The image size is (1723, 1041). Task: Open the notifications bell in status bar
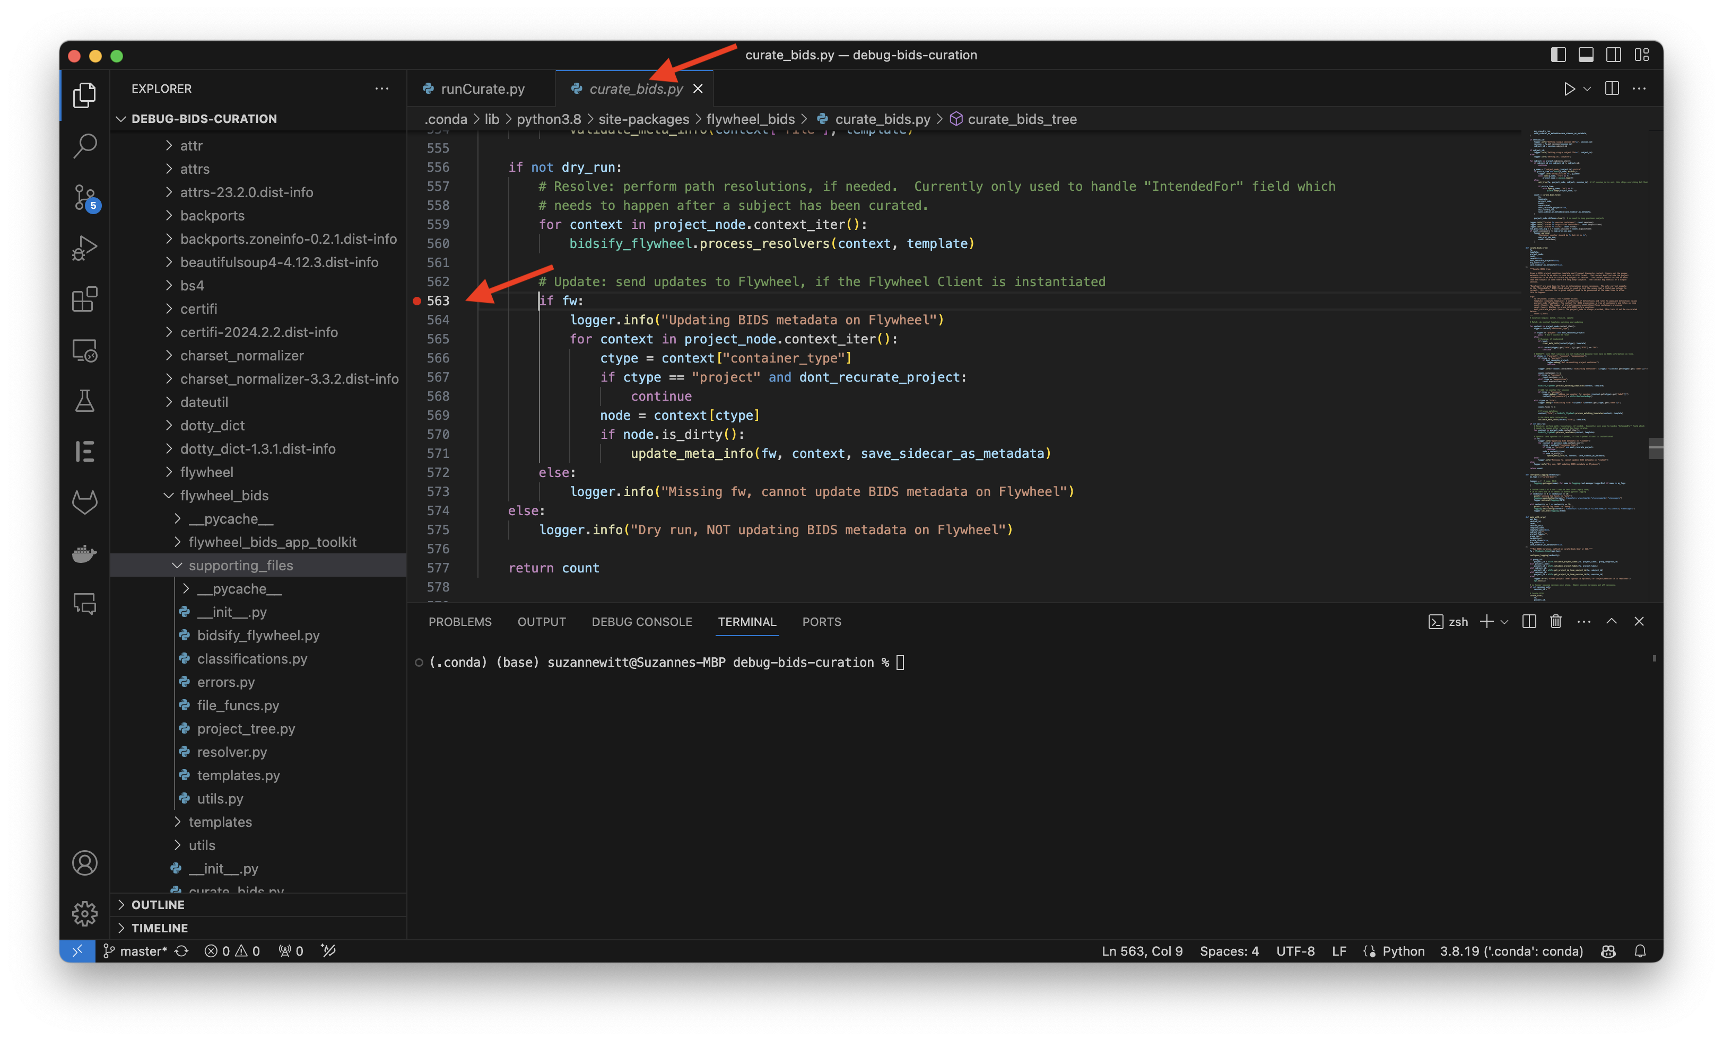(x=1640, y=951)
